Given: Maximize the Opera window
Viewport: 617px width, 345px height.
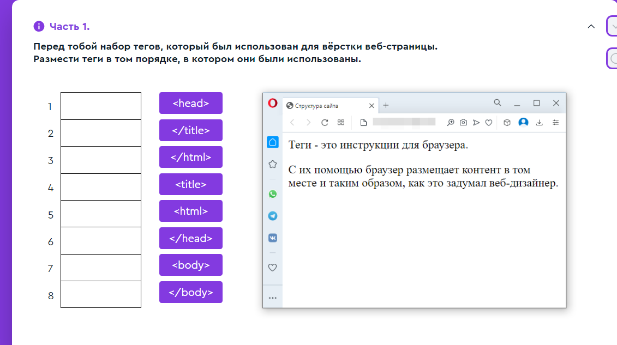Looking at the screenshot, I should 536,103.
